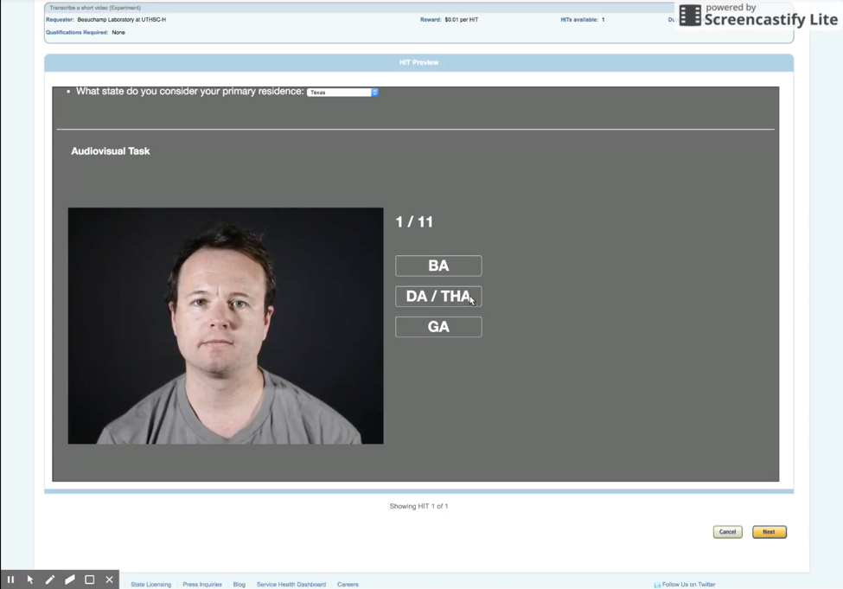Open Service Health Dashboard link

click(x=291, y=585)
